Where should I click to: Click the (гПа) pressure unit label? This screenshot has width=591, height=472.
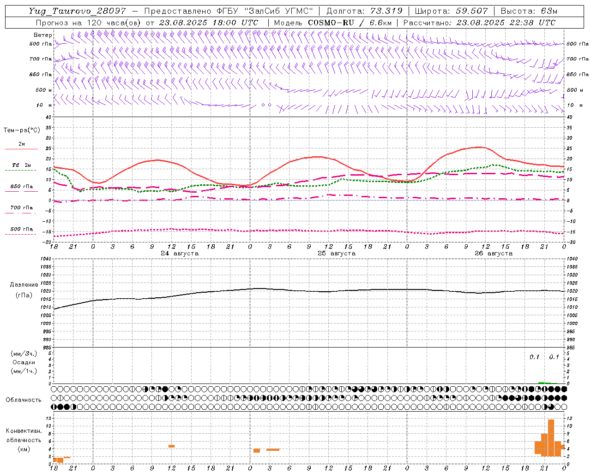[24, 295]
